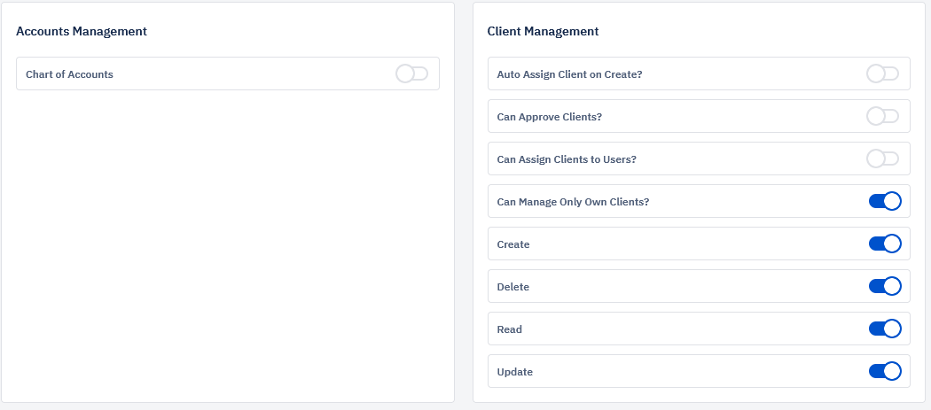Turn off the Create permission switch

tap(885, 244)
